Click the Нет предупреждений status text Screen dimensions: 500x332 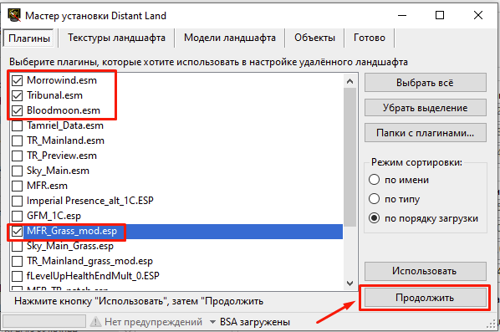point(153,322)
